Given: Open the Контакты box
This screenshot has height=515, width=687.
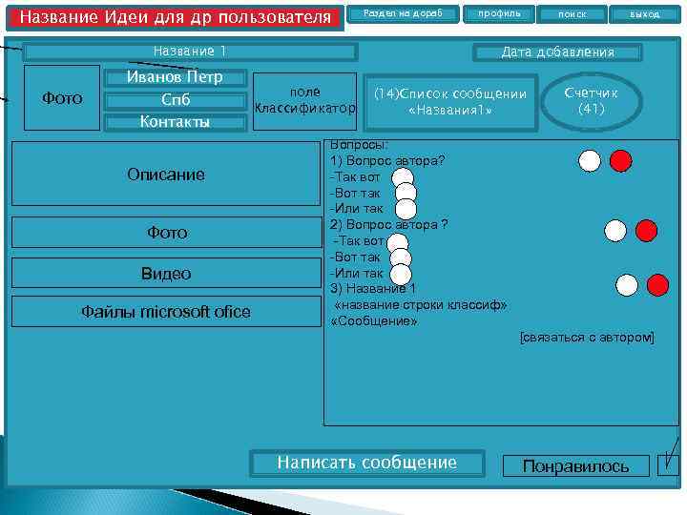Looking at the screenshot, I should [x=176, y=122].
